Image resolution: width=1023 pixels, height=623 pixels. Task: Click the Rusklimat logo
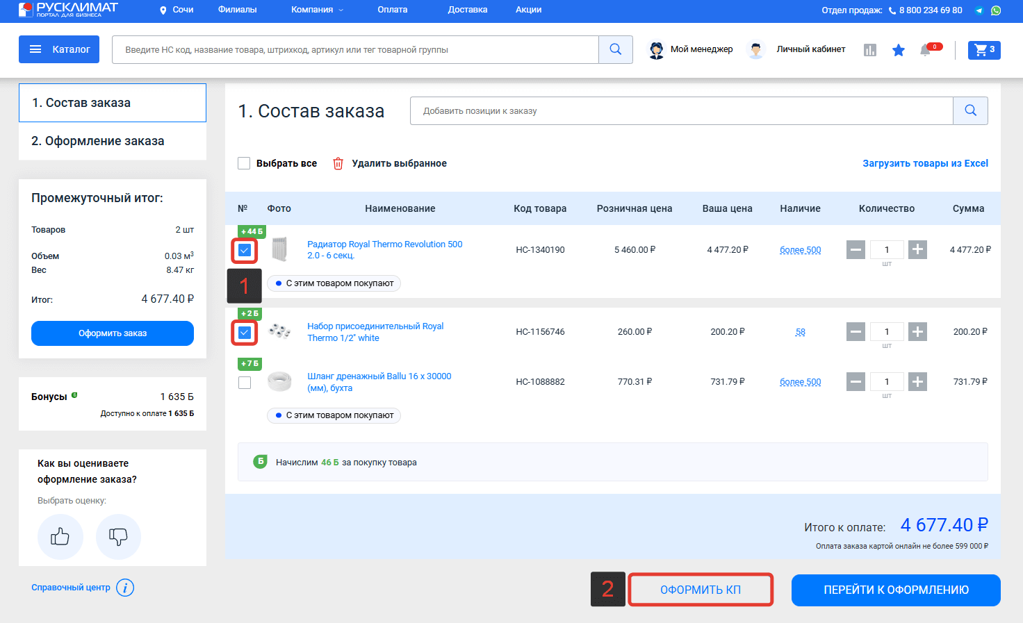[x=68, y=10]
